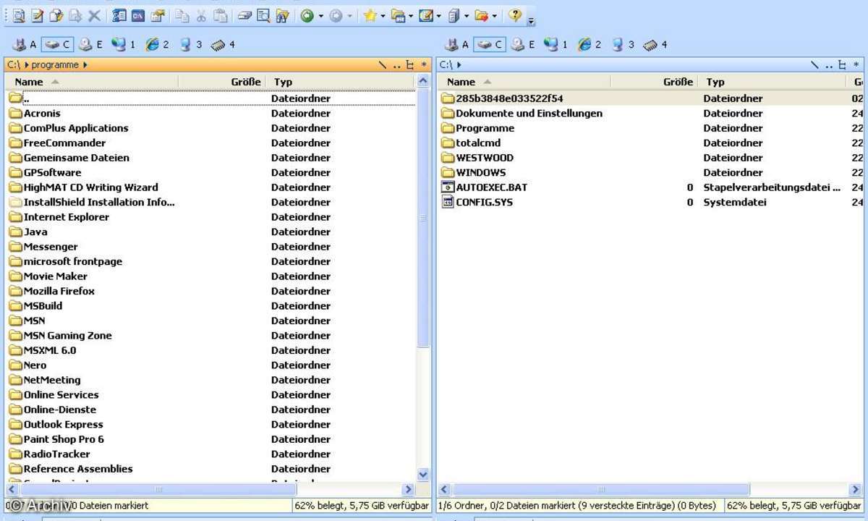
Task: Click the left pane scroll up arrow
Action: pos(424,82)
